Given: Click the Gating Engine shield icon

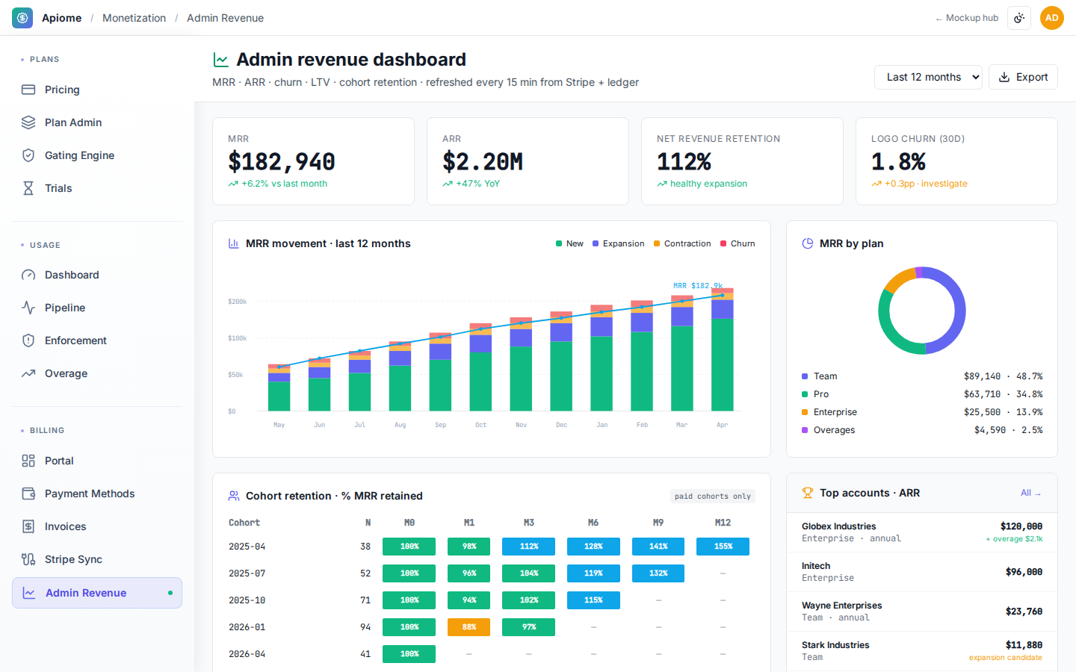Looking at the screenshot, I should point(28,155).
